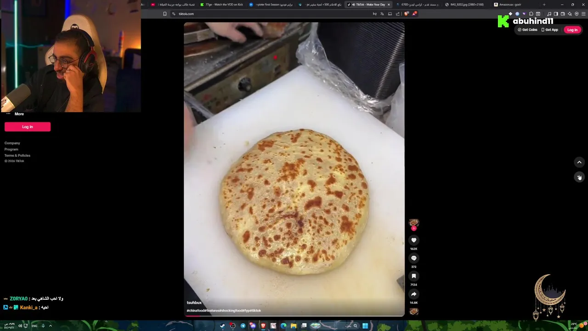Viewport: 588px width, 331px height.
Task: Open the taskbar search magnifier
Action: tap(355, 326)
